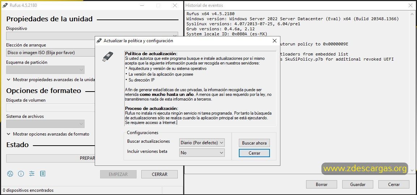Close the Rufus main window

point(175,5)
